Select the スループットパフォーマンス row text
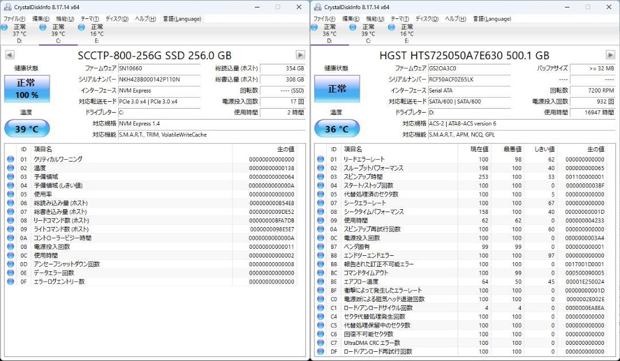This screenshot has height=361, width=620. coord(373,168)
